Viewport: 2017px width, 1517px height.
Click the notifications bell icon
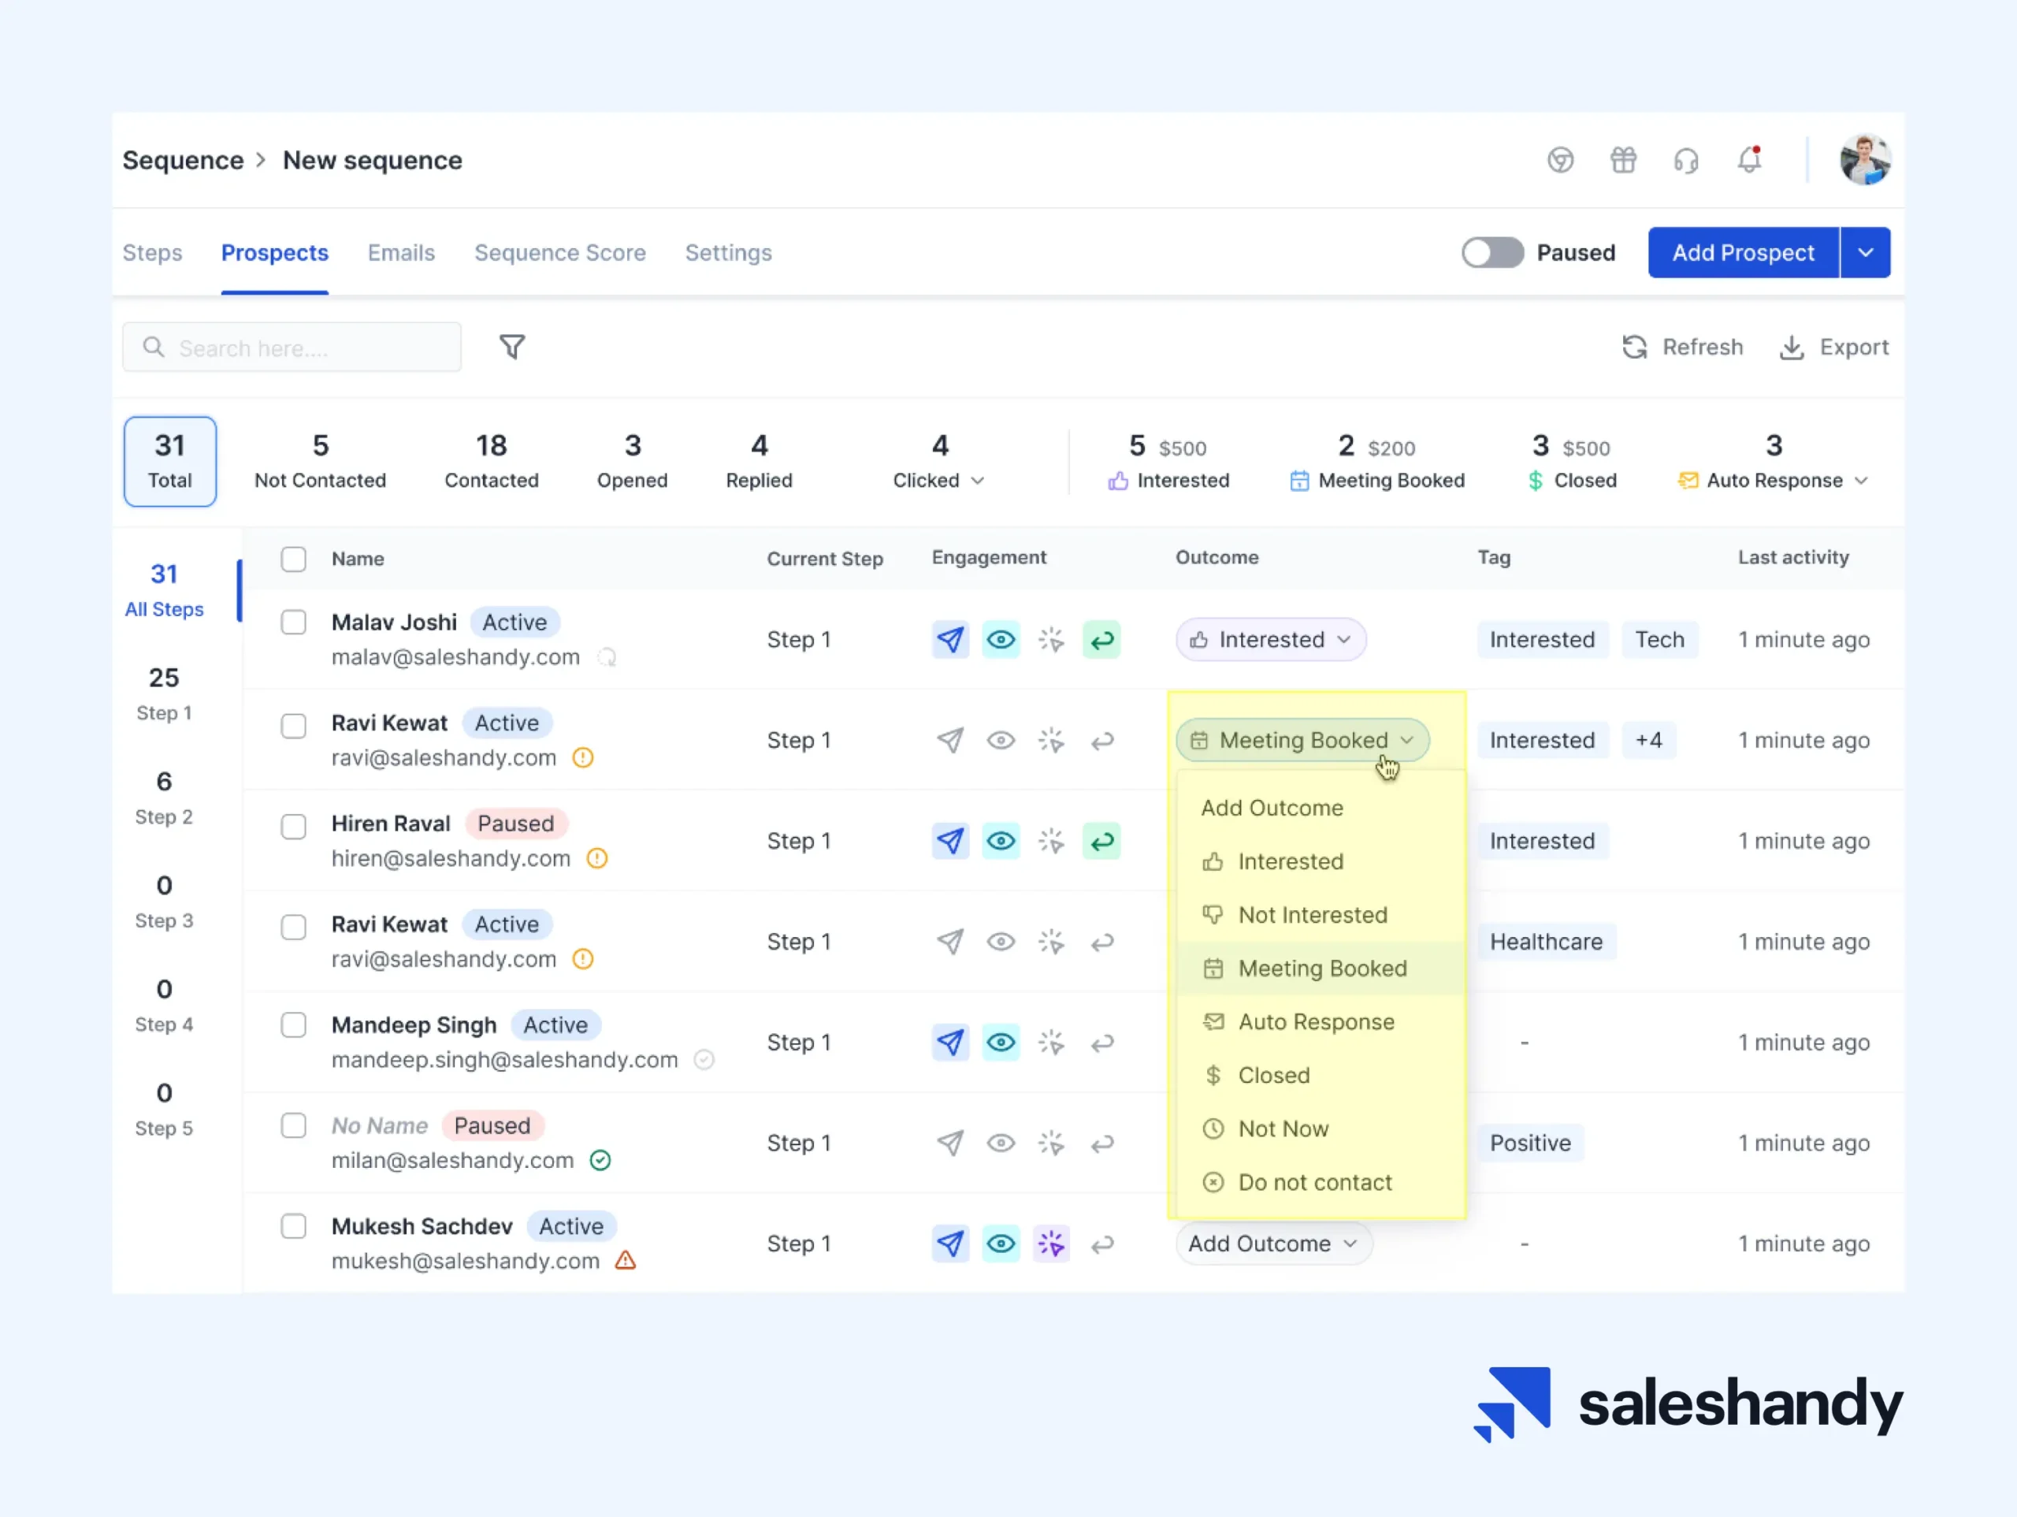click(1750, 160)
